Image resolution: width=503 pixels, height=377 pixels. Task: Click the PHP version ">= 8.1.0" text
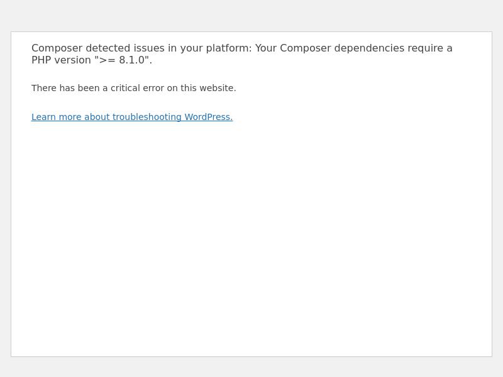(123, 60)
